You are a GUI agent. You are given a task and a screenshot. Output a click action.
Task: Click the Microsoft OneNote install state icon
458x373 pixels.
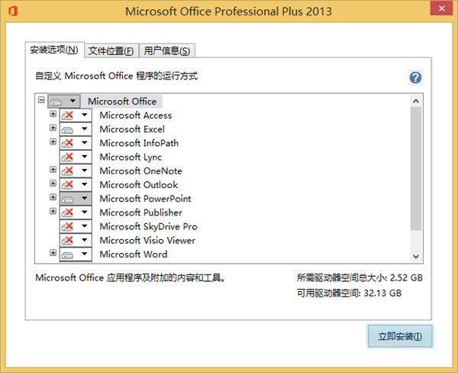(x=67, y=171)
